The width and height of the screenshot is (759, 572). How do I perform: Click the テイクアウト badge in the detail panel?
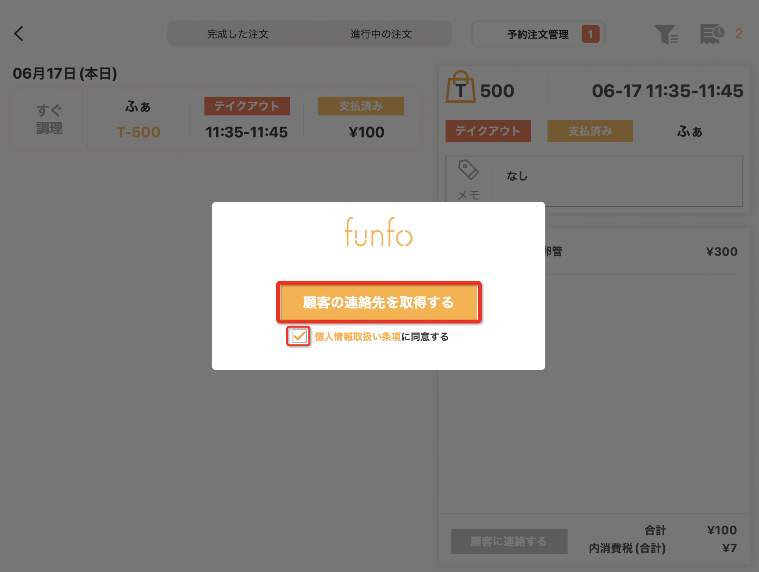488,131
